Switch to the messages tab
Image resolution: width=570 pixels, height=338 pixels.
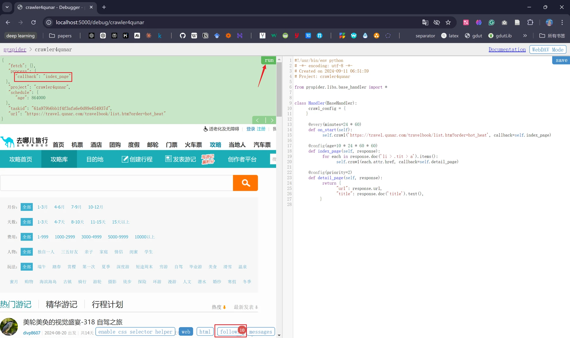(x=261, y=332)
